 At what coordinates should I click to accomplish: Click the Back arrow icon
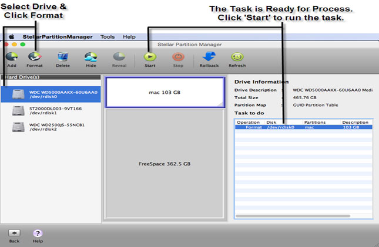click(x=14, y=233)
